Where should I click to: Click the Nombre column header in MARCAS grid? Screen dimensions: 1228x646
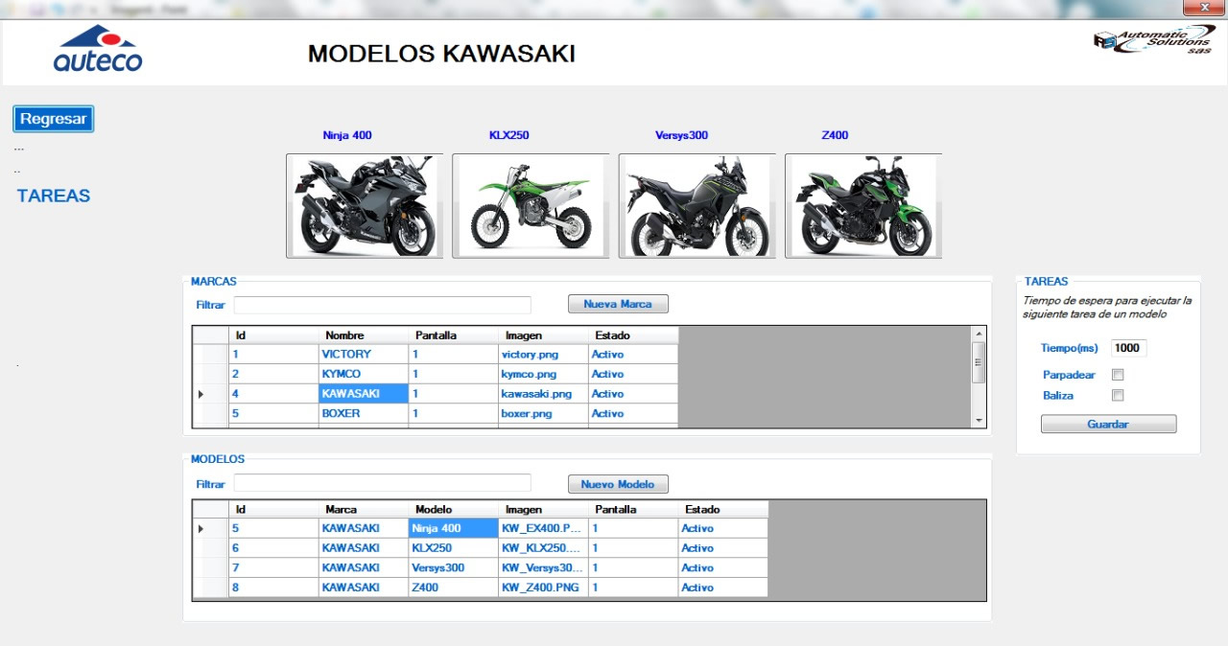(364, 335)
